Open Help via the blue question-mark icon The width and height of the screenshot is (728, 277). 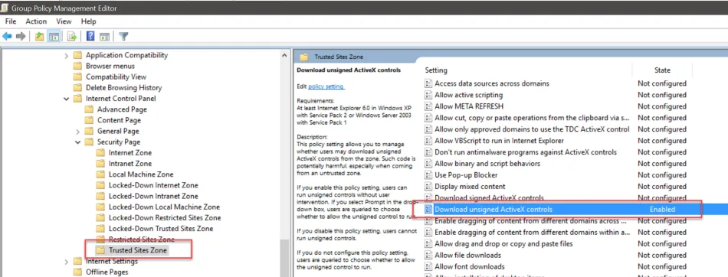90,36
